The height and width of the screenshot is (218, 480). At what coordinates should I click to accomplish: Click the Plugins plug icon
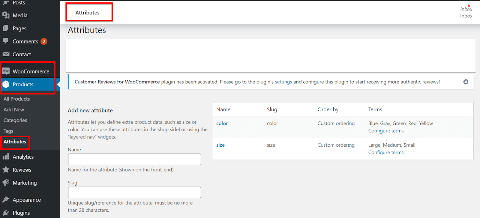click(x=6, y=213)
